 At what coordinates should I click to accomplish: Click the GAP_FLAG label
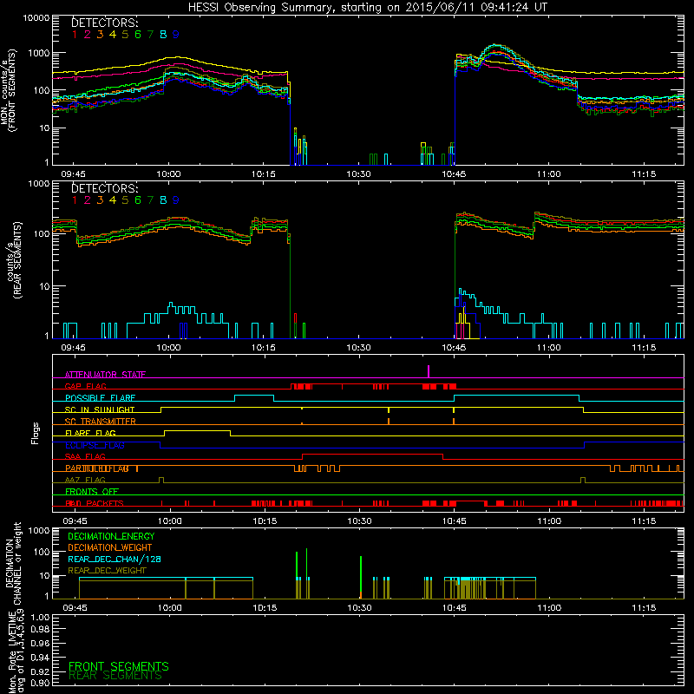tap(85, 386)
